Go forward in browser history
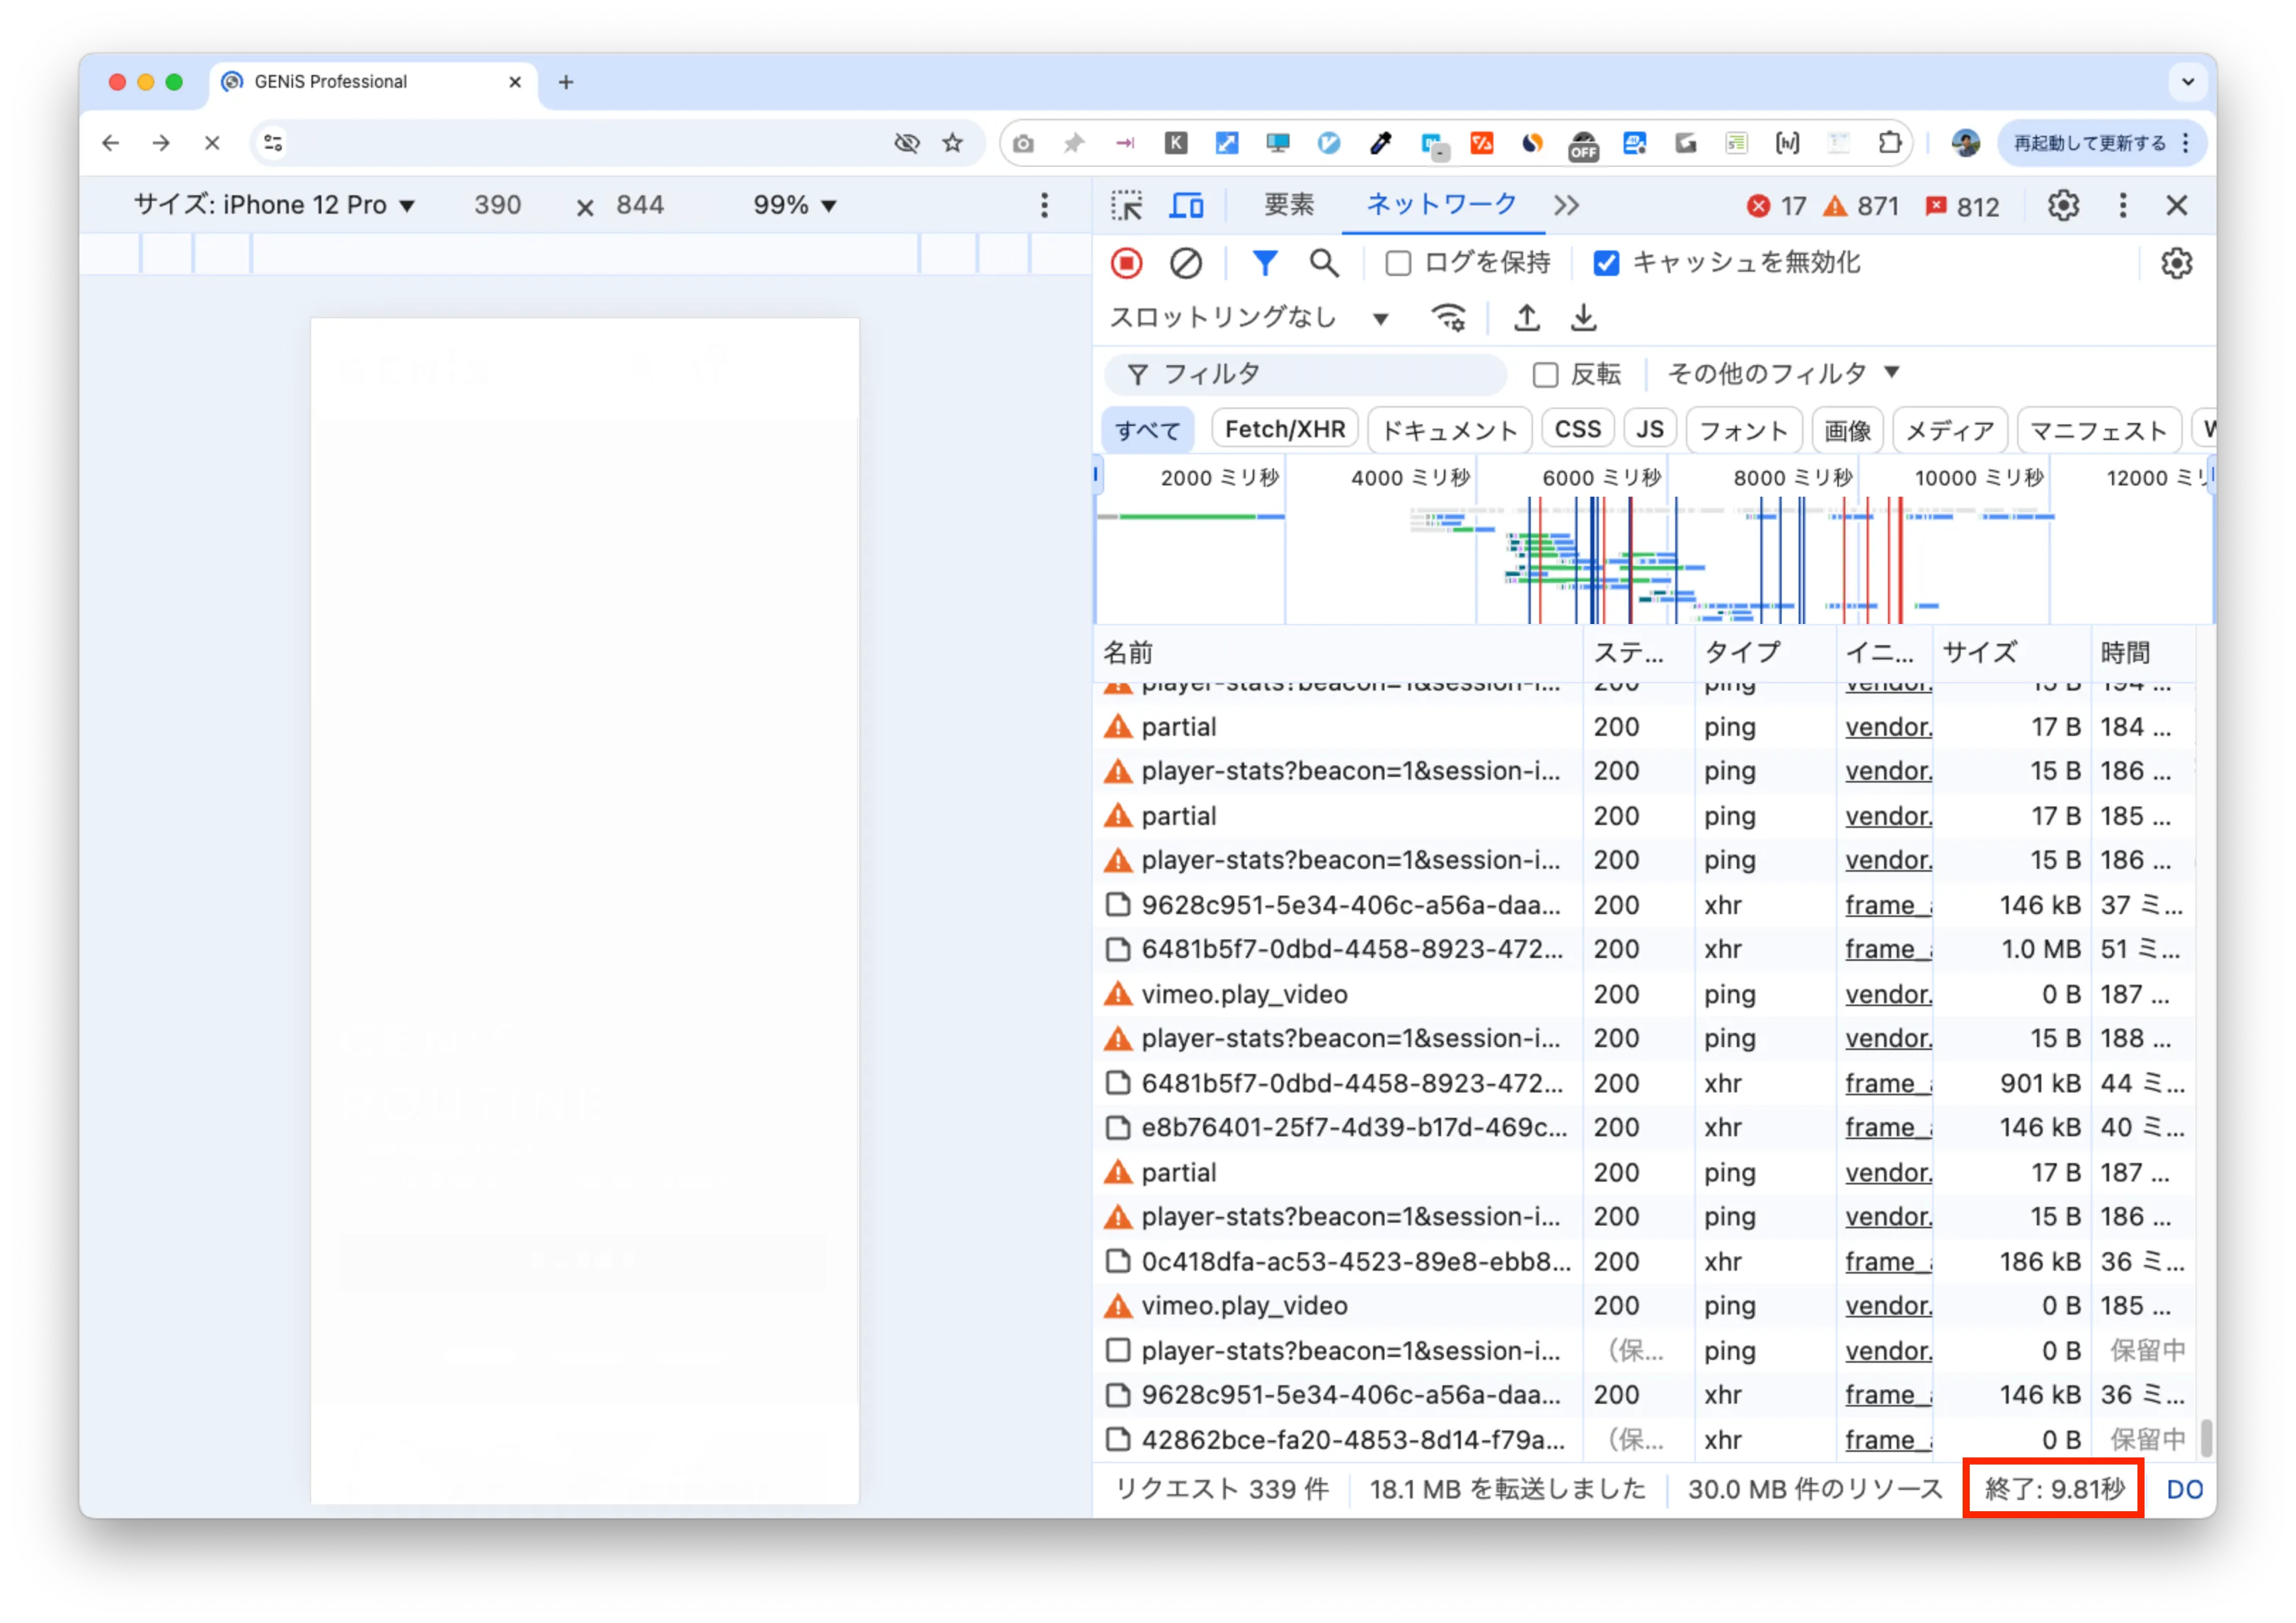Viewport: 2296px width, 1623px height. click(161, 143)
